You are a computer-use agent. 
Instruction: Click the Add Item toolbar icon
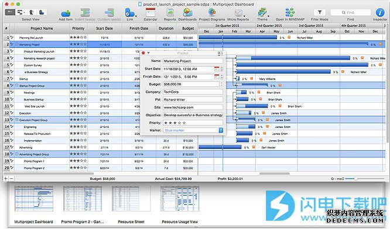tap(66, 13)
